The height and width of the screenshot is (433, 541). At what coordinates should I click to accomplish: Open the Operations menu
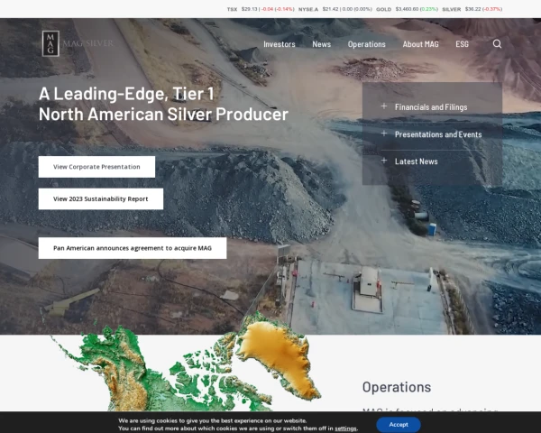366,44
